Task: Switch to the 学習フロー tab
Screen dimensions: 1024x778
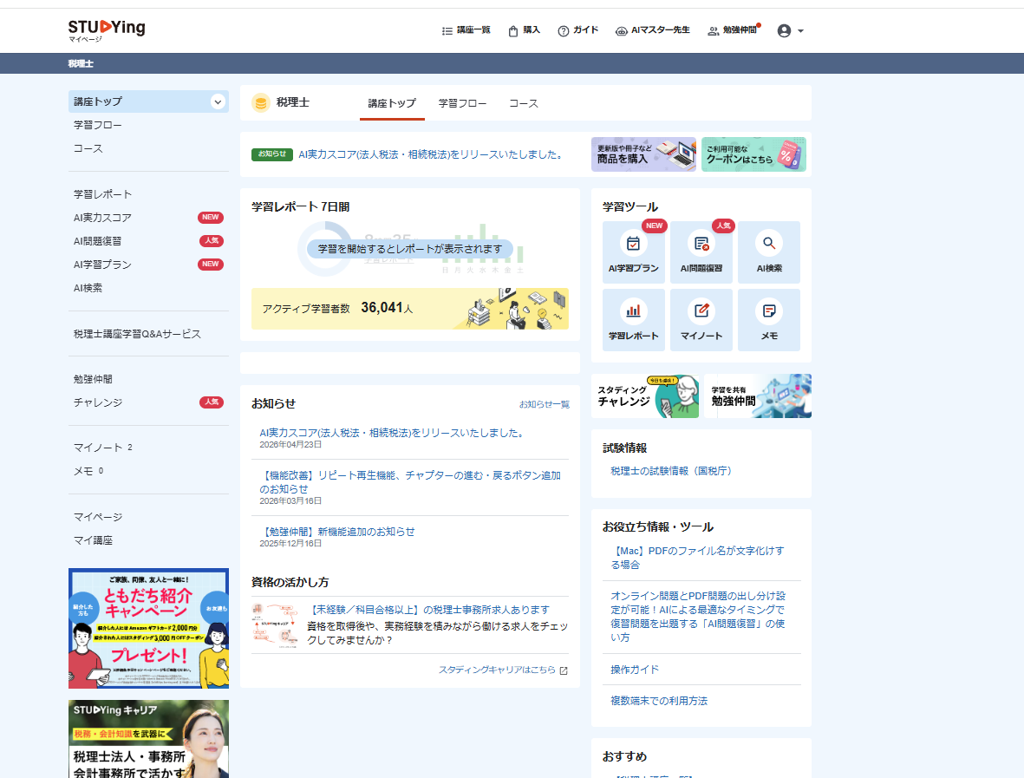Action: point(462,103)
